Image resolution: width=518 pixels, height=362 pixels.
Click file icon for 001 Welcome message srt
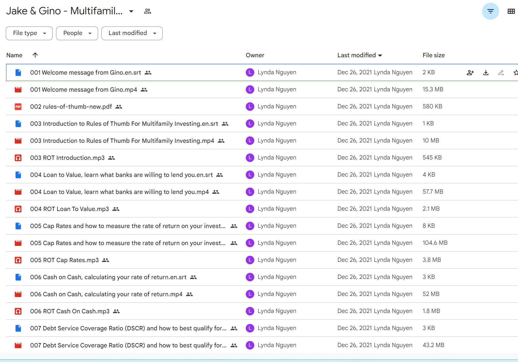[x=18, y=72]
